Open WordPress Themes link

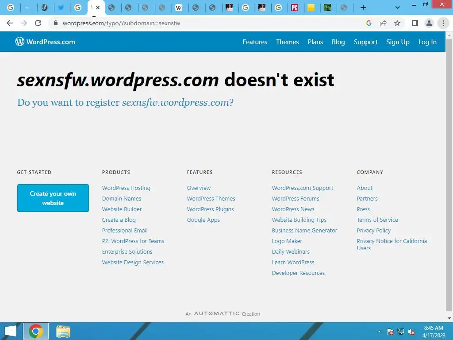[211, 199]
